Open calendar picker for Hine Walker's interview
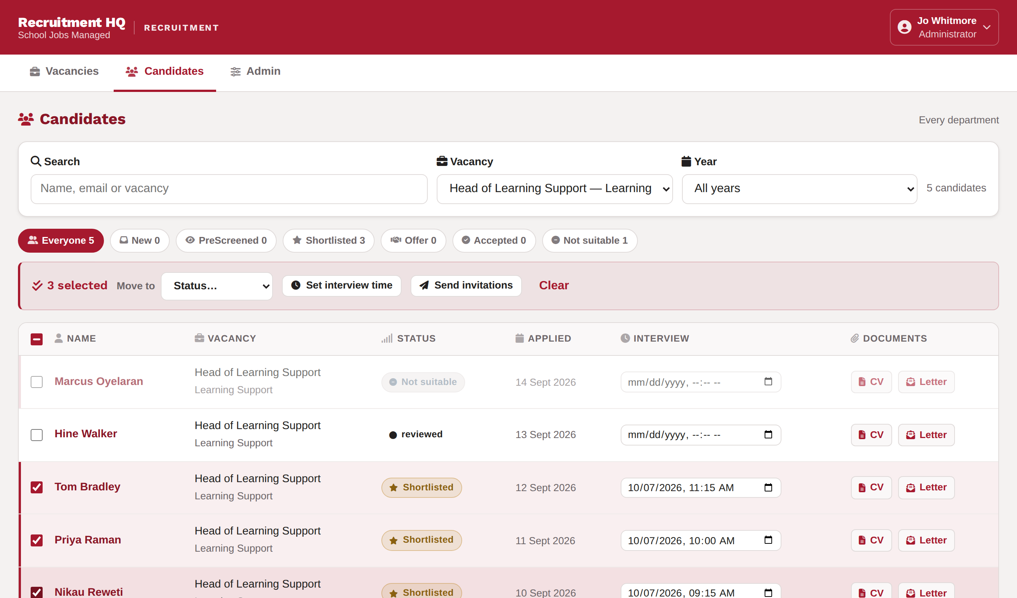1017x598 pixels. (x=768, y=435)
